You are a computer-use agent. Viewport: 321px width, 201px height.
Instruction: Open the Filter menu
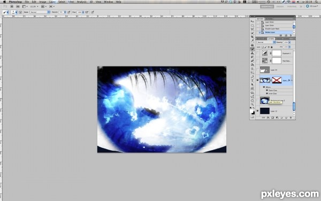(71, 2)
